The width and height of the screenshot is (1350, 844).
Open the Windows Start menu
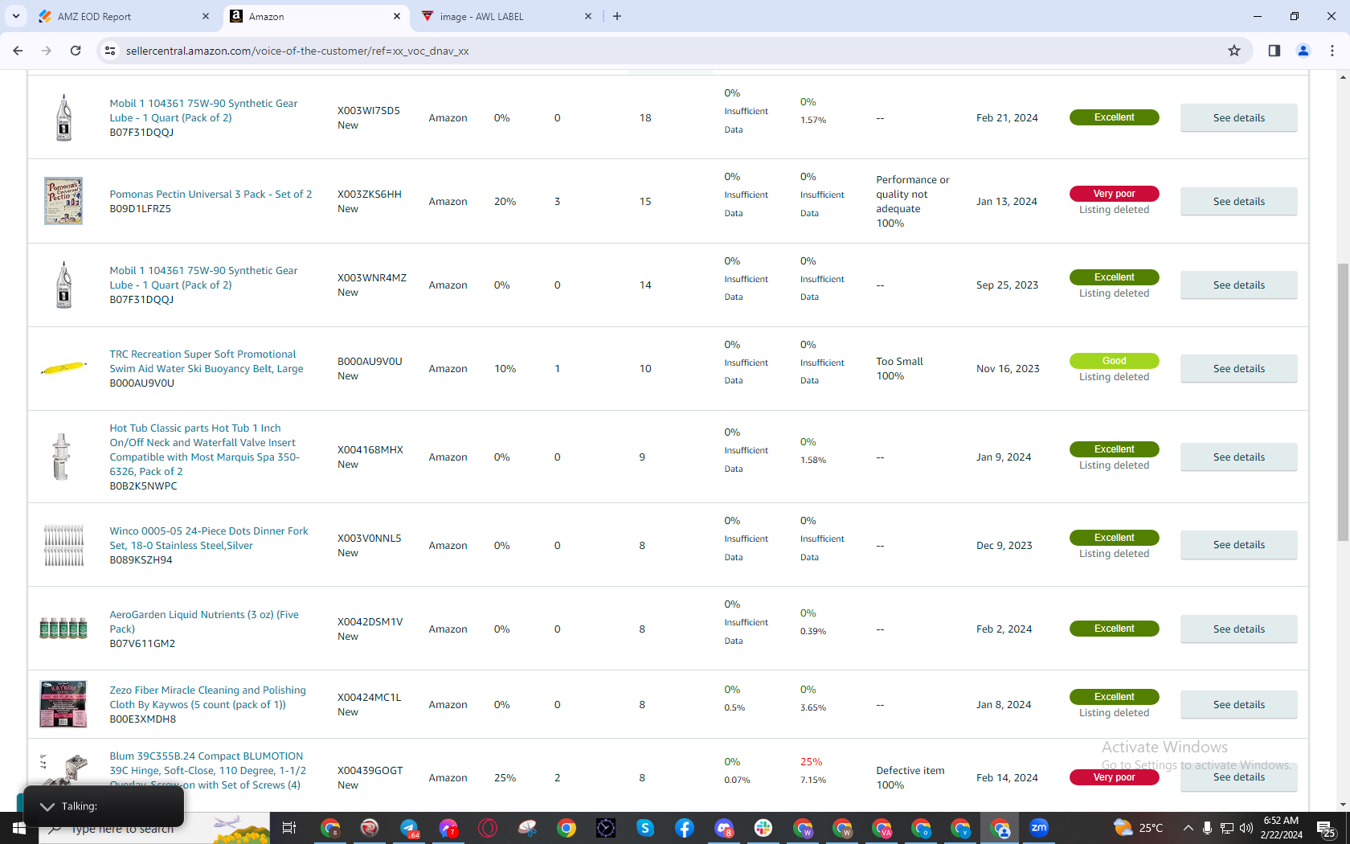19,828
